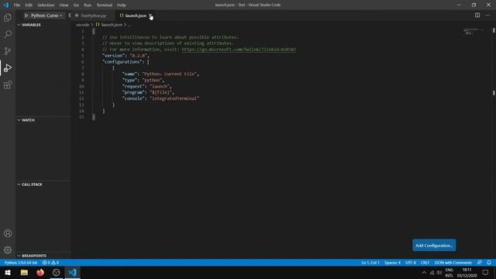Click the open-launch.json gear next to config dropdown

[x=69, y=15]
